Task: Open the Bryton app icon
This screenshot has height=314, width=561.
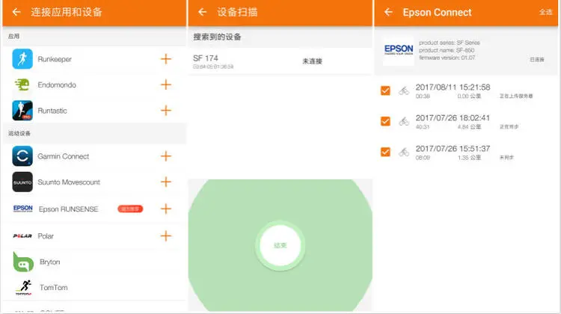Action: click(23, 262)
